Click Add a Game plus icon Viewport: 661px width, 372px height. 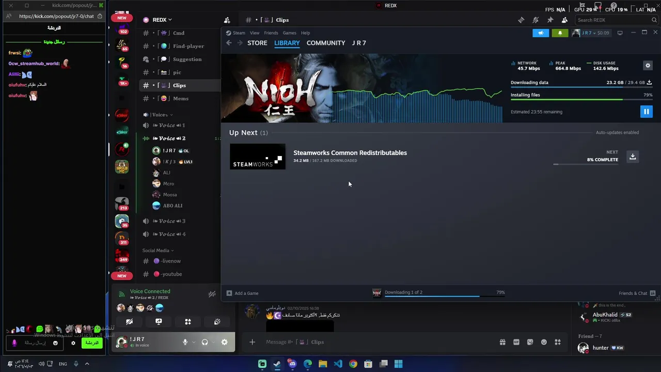point(229,293)
